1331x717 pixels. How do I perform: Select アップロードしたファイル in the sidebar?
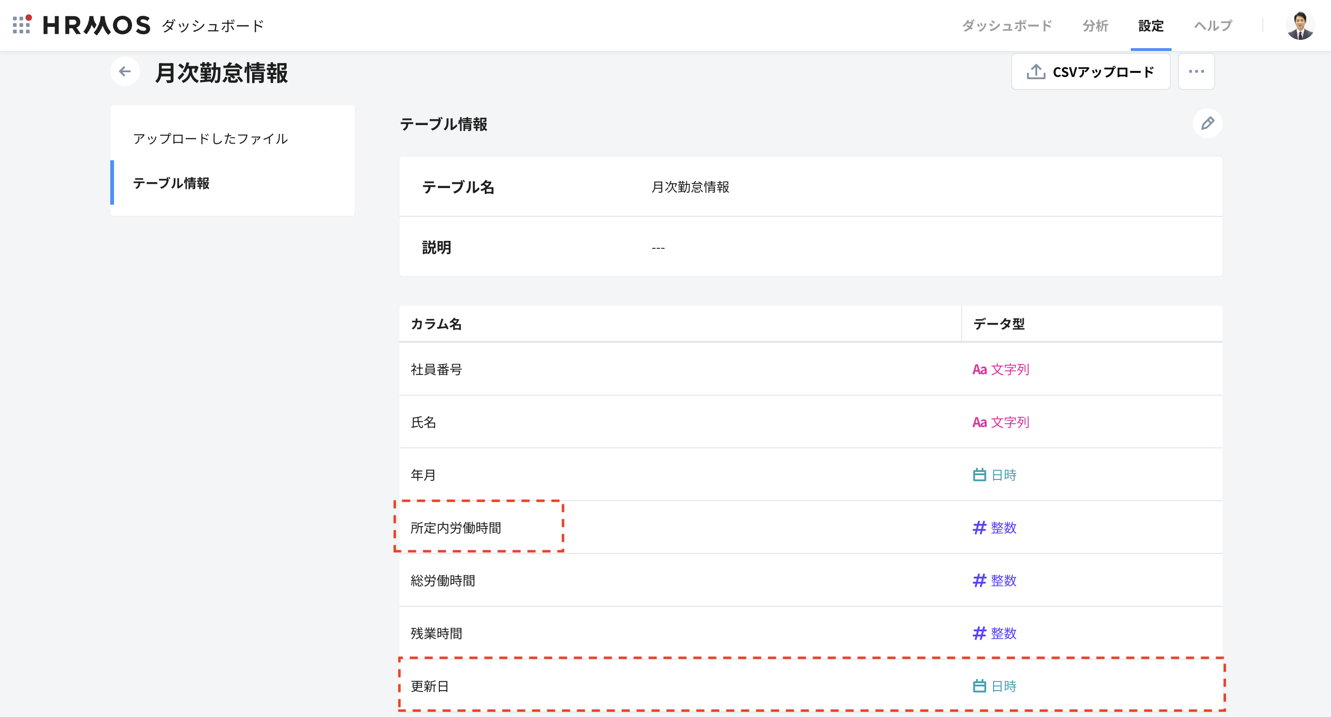[210, 138]
